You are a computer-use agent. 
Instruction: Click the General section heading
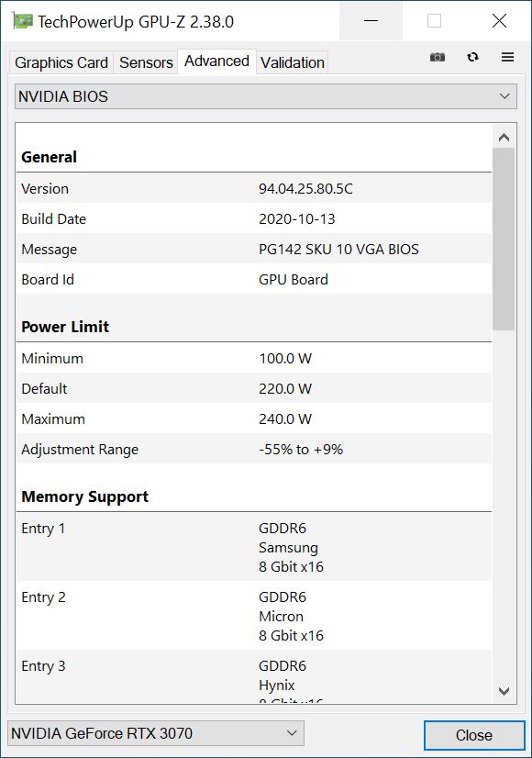[49, 157]
